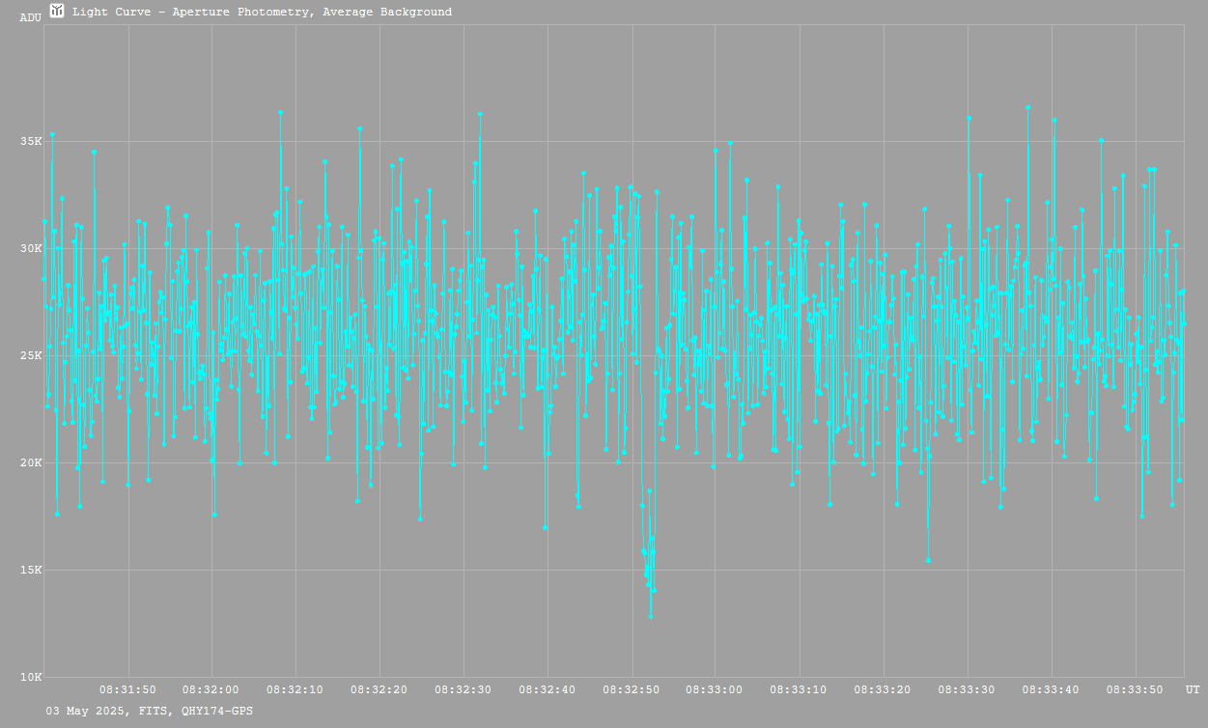This screenshot has height=728, width=1208.
Task: Click the footer text showing 03 May 2025
Action: (150, 711)
